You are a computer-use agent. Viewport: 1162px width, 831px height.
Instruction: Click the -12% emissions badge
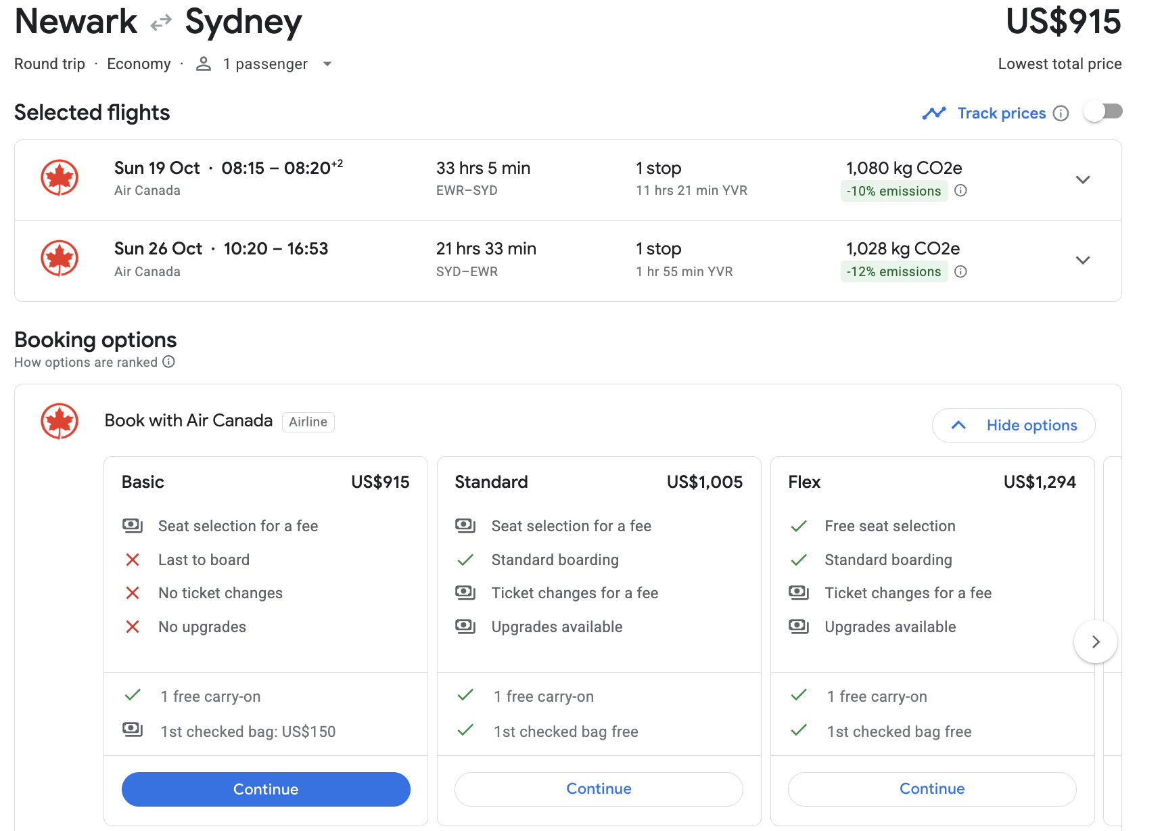(x=893, y=271)
